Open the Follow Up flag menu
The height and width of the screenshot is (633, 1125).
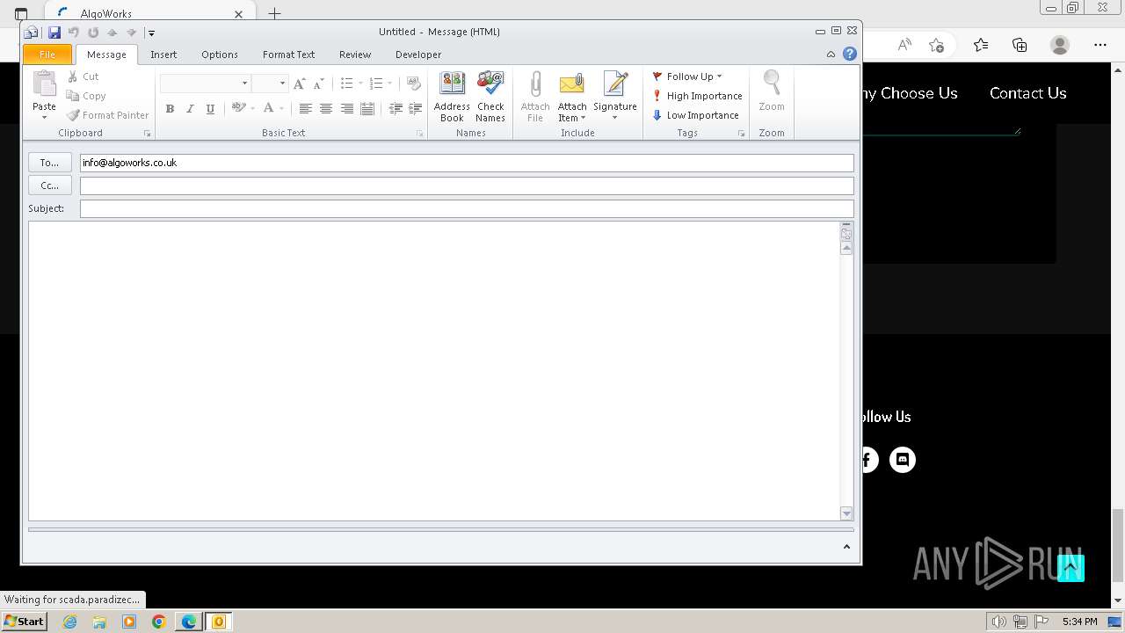(687, 76)
